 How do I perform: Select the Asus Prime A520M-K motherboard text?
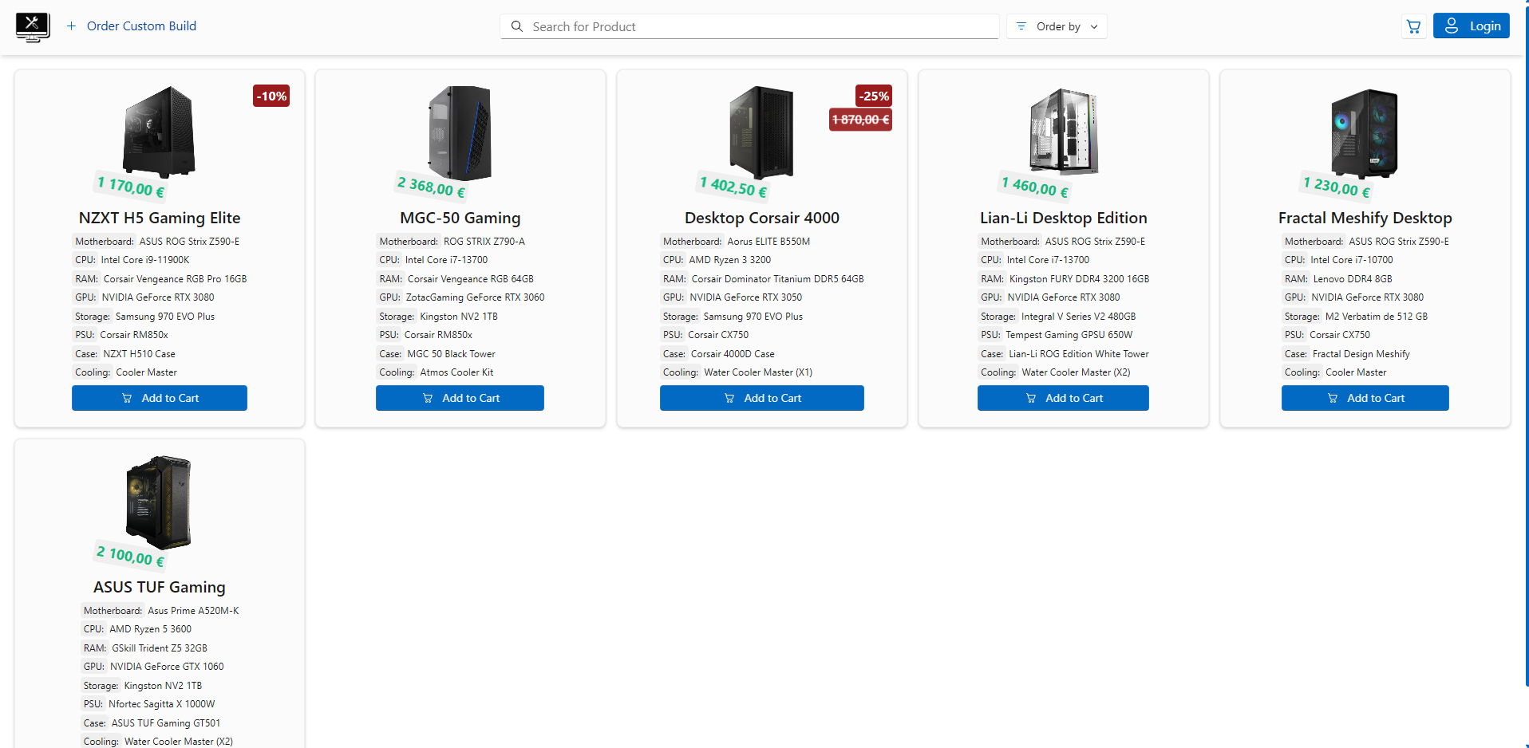[x=193, y=611]
